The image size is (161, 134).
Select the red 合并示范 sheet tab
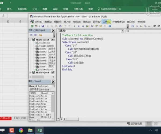pos(5,118)
